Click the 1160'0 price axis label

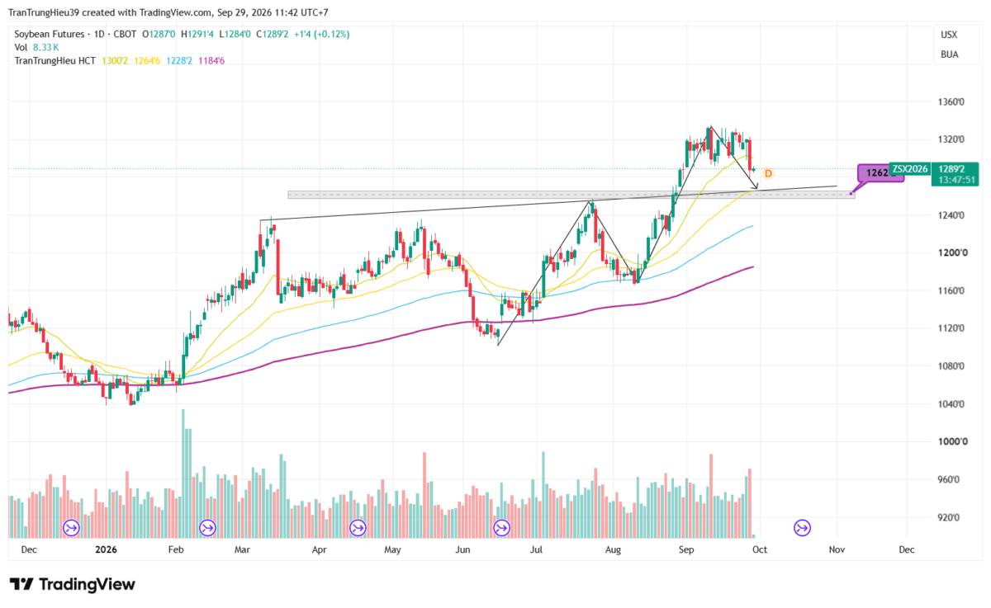(x=952, y=290)
